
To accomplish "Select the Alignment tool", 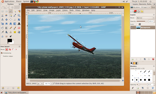I will pyautogui.click(x=11, y=20).
